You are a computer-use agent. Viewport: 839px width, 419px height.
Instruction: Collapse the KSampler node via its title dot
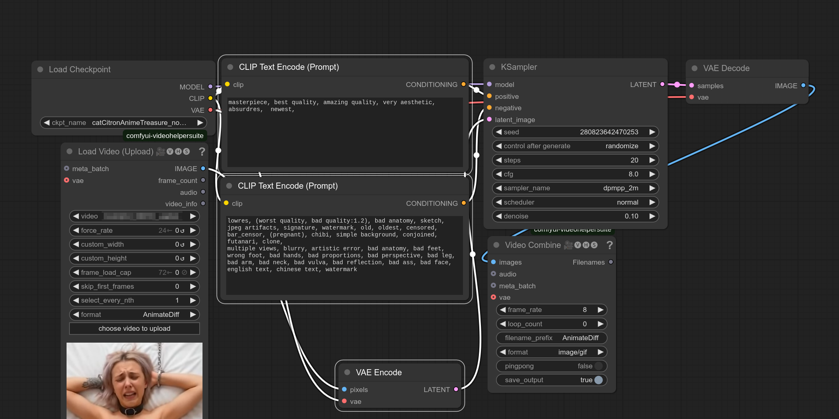coord(492,67)
